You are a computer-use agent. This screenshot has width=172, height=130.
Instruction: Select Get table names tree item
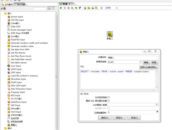pos(19,63)
